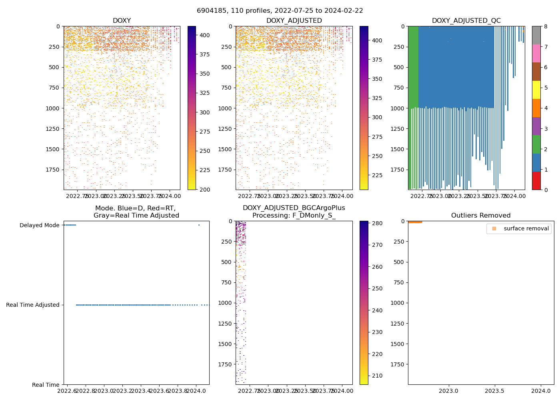Click the isolated Delayed Mode point near 2024.0
This screenshot has height=400, width=560.
coord(199,225)
